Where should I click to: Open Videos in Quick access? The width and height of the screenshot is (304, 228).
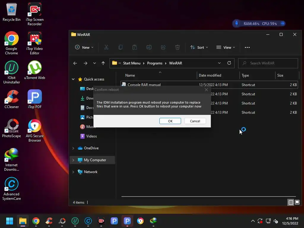click(x=91, y=136)
